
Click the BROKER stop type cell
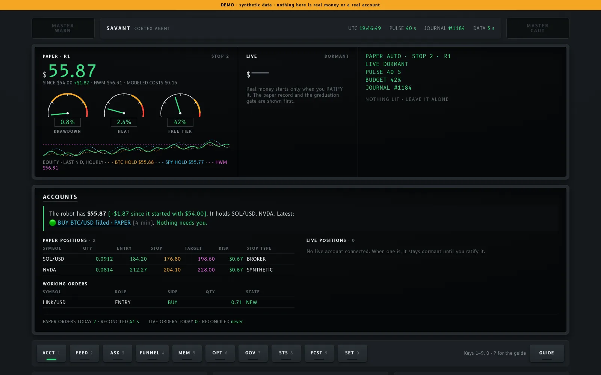(x=256, y=259)
